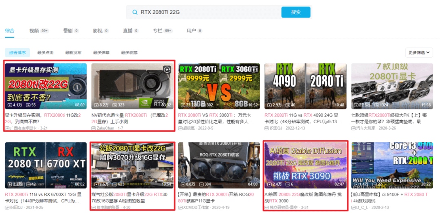Click the play-count icon showing 7.5万

click(97, 185)
